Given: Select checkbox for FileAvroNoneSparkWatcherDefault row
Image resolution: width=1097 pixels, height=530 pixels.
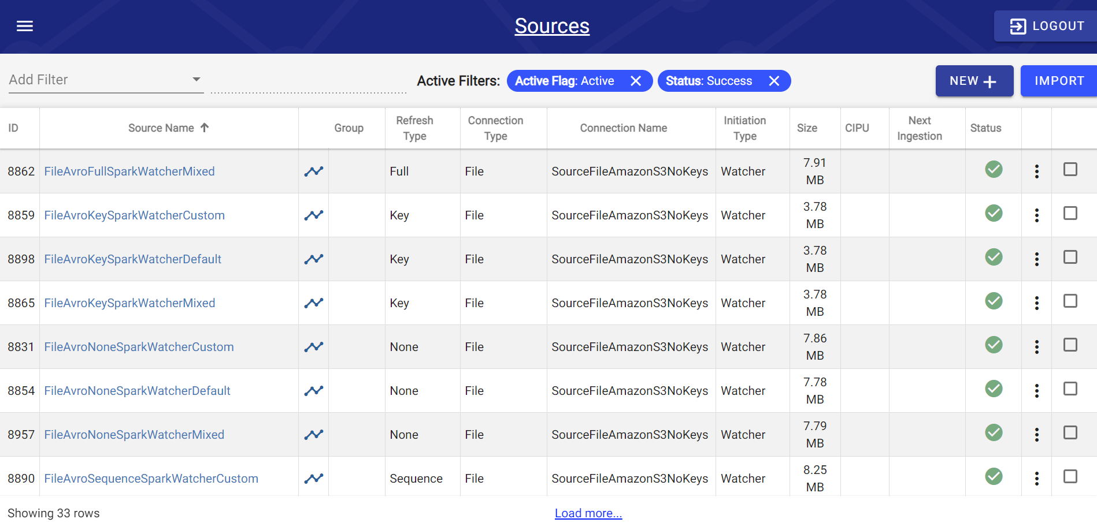Looking at the screenshot, I should pos(1070,389).
